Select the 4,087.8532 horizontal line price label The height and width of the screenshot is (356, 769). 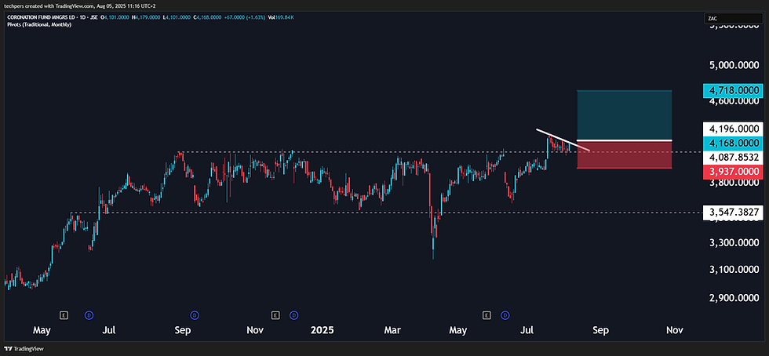point(733,158)
